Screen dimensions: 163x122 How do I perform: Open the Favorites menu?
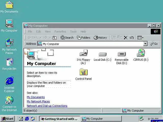(x=60, y=32)
